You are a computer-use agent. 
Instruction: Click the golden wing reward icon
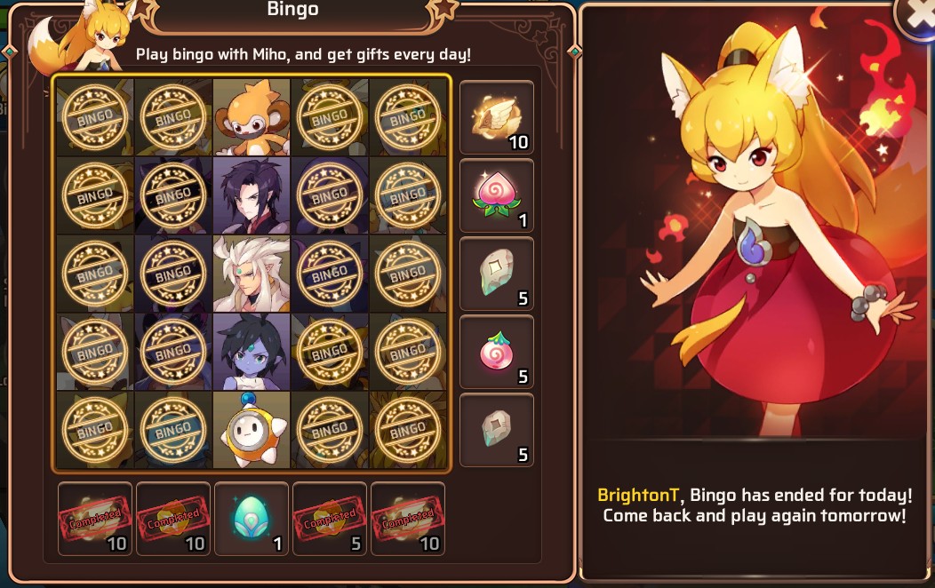[x=497, y=117]
